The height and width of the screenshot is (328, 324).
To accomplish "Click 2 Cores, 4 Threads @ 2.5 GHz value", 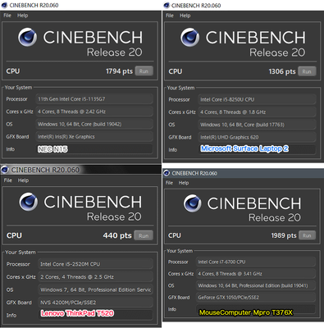I will 95,277.
